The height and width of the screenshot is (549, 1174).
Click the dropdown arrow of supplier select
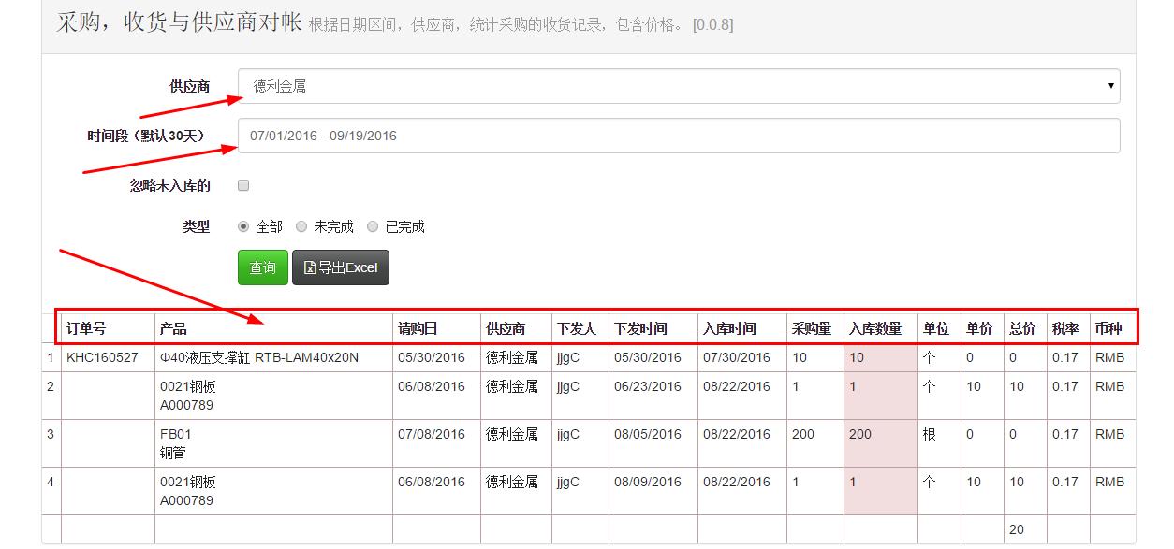1110,86
